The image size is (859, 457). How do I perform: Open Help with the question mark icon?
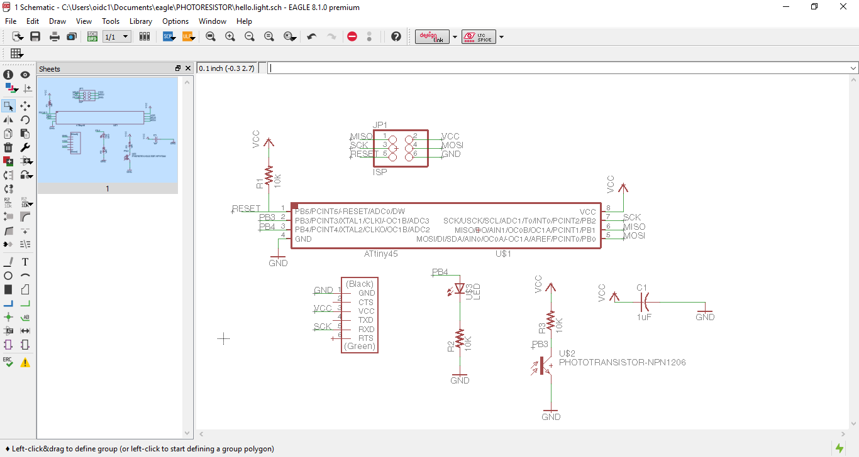tap(396, 37)
